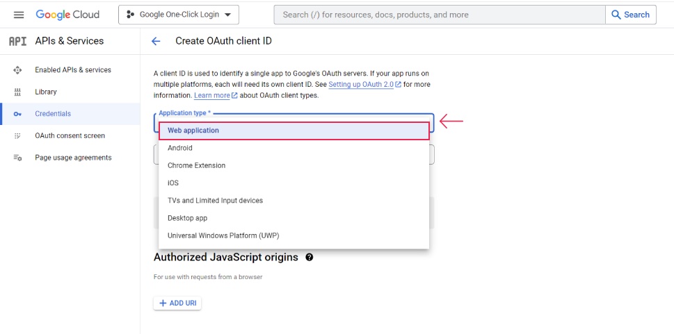Open the hamburger navigation menu

[19, 15]
